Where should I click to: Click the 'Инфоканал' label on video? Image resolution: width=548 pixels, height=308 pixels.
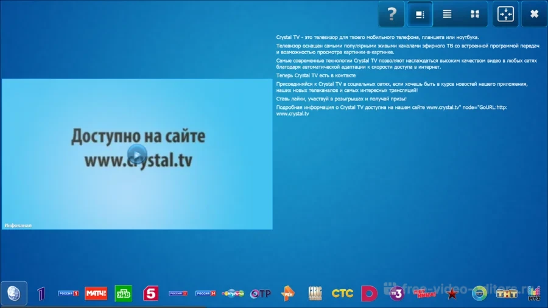(x=18, y=225)
